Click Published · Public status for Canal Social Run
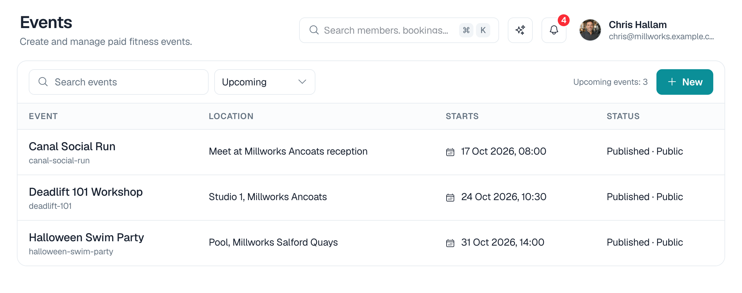This screenshot has width=742, height=293. (645, 151)
